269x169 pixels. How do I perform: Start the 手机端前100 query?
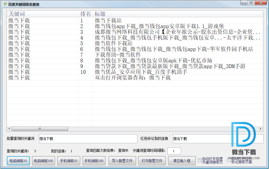[x=94, y=161]
